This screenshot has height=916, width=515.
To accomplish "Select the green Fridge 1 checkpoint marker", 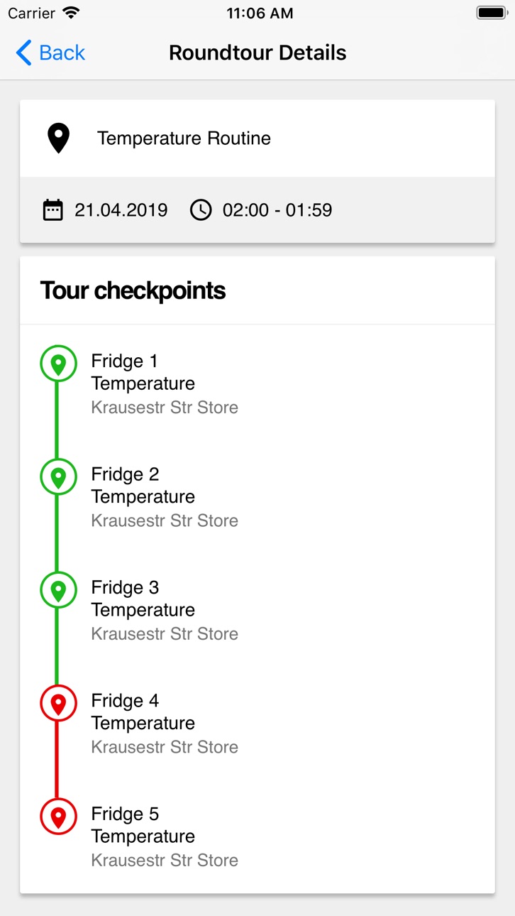I will click(58, 364).
